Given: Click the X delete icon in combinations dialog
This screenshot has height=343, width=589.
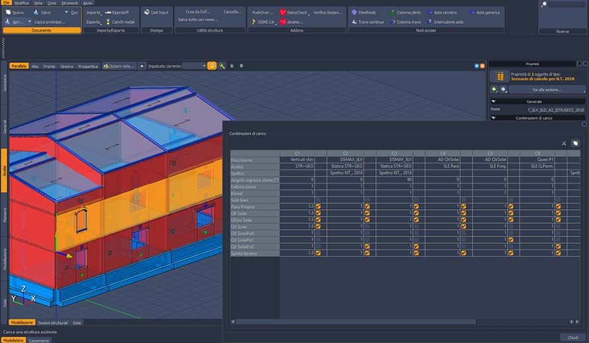Looking at the screenshot, I should tap(563, 143).
